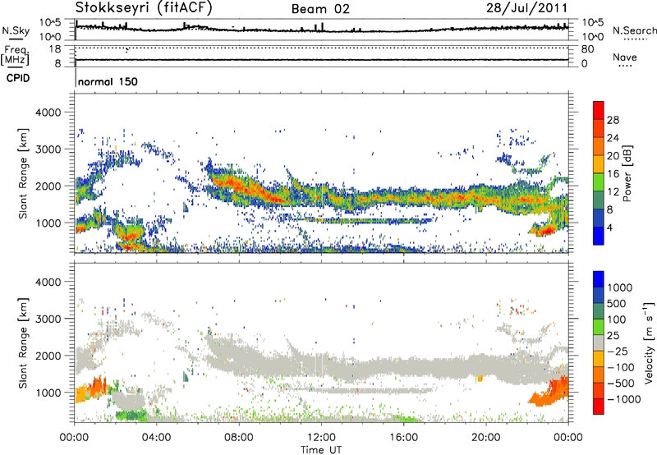Select the 'CPID' row label
Screen dimensions: 657x455
[x=18, y=78]
